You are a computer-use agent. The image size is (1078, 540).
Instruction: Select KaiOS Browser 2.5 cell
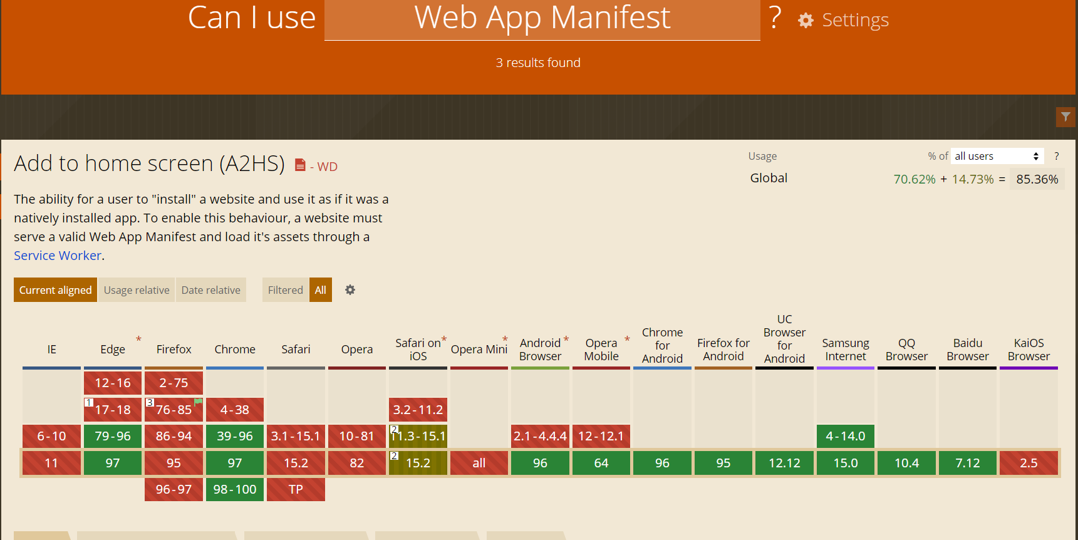tap(1029, 463)
